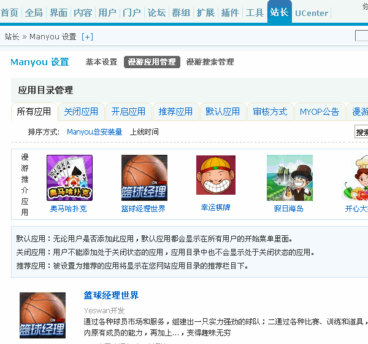The height and width of the screenshot is (344, 368).
Task: Click the 搜索 search box
Action: point(361,132)
